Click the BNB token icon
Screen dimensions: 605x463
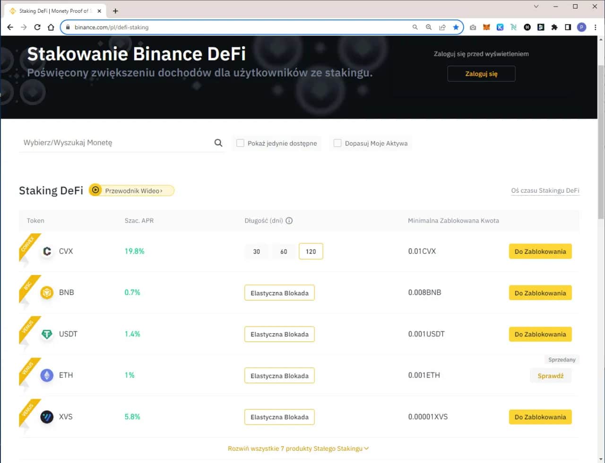coord(46,292)
